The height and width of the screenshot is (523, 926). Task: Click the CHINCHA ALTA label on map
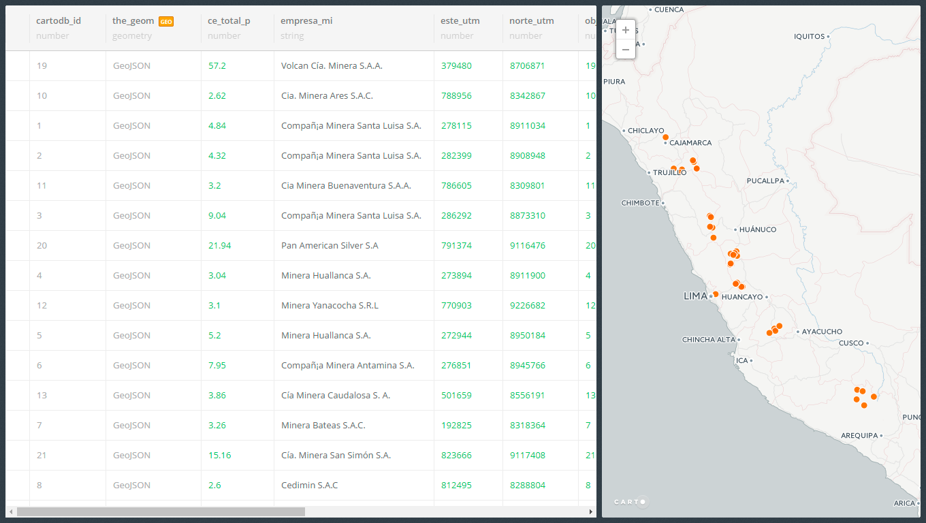tap(709, 340)
